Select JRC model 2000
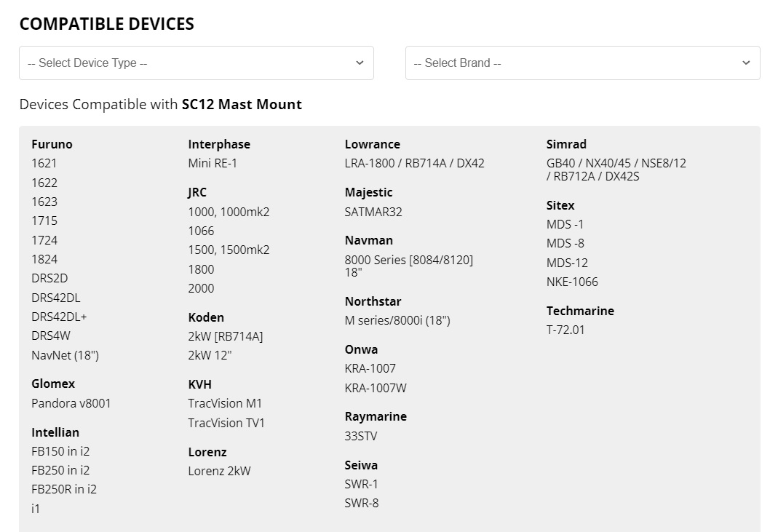 point(201,288)
